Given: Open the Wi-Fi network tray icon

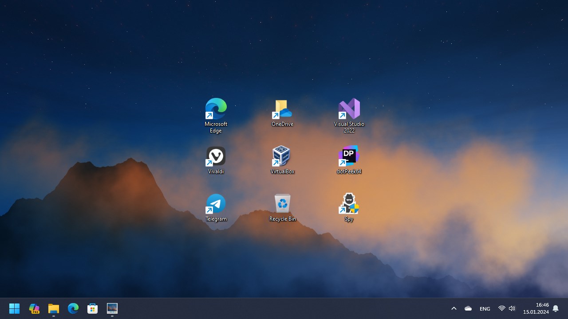Looking at the screenshot, I should tap(502, 308).
